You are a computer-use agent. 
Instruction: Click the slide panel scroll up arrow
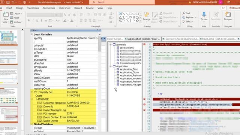click(x=22, y=29)
